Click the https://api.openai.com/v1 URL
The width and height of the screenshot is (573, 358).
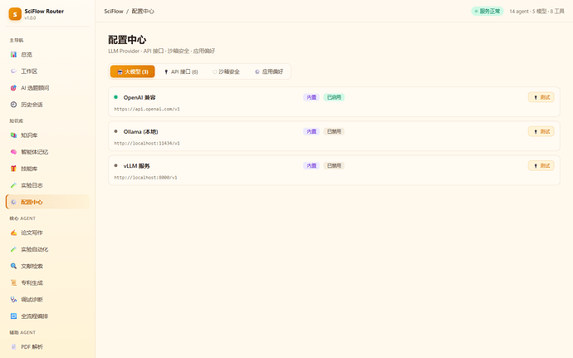[x=147, y=109]
